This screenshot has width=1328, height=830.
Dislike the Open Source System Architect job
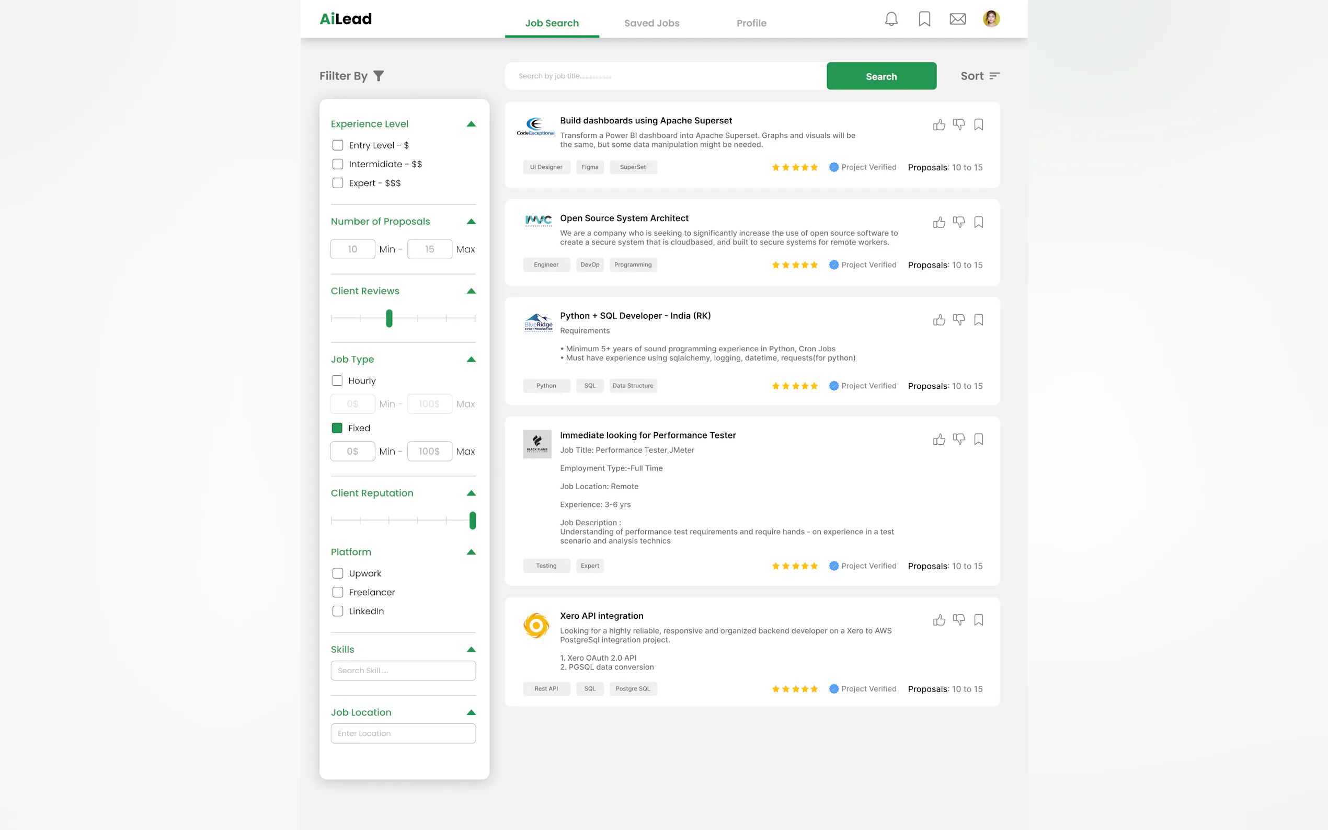958,222
